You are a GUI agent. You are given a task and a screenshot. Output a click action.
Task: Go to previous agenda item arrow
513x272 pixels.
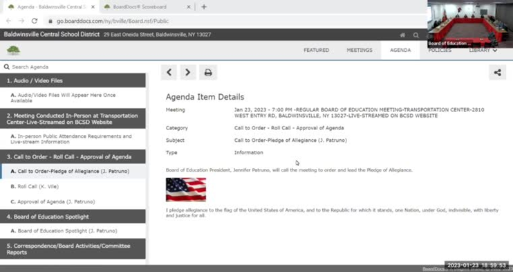[x=169, y=72]
